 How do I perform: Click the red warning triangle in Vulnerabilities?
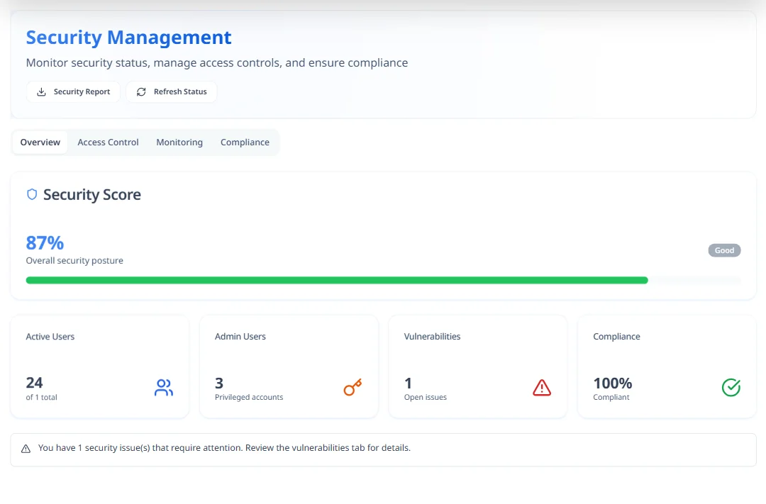542,387
